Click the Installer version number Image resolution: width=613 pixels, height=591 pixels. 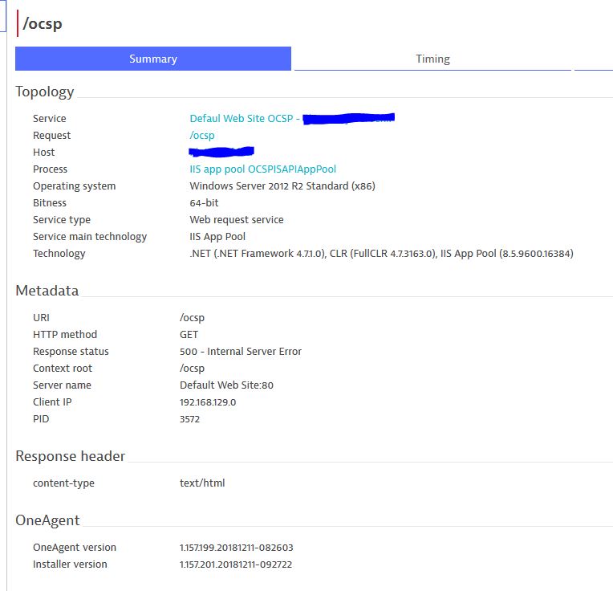(x=236, y=565)
